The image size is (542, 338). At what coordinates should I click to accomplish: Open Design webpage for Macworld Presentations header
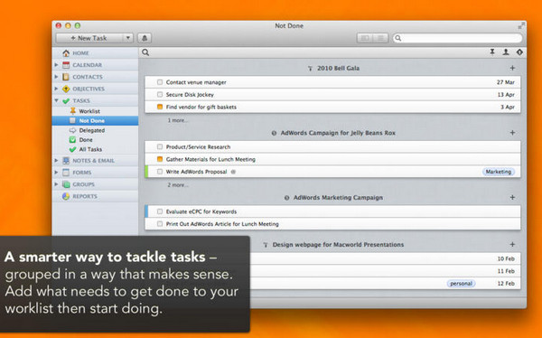pyautogui.click(x=338, y=245)
